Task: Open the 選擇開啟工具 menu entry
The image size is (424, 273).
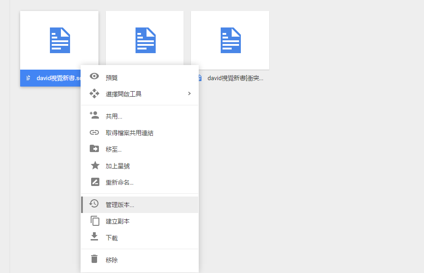Action: click(x=140, y=94)
